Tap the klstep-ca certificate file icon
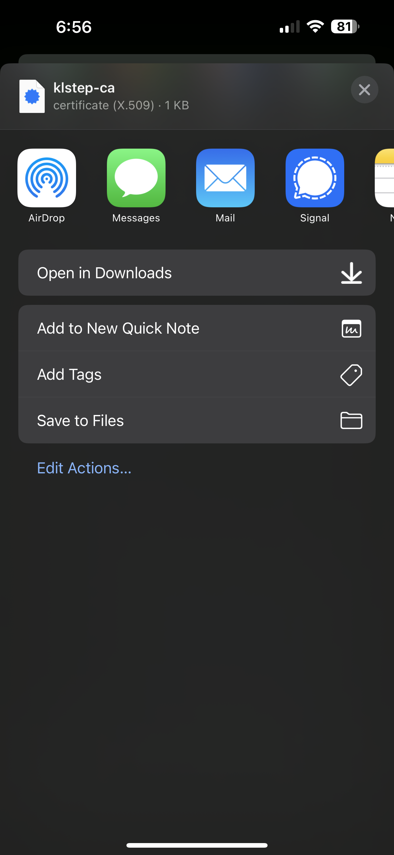394x855 pixels. point(32,96)
